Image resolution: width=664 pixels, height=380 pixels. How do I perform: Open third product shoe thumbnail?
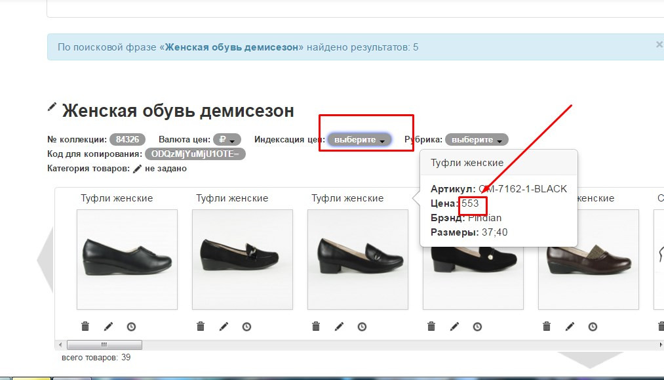[358, 259]
